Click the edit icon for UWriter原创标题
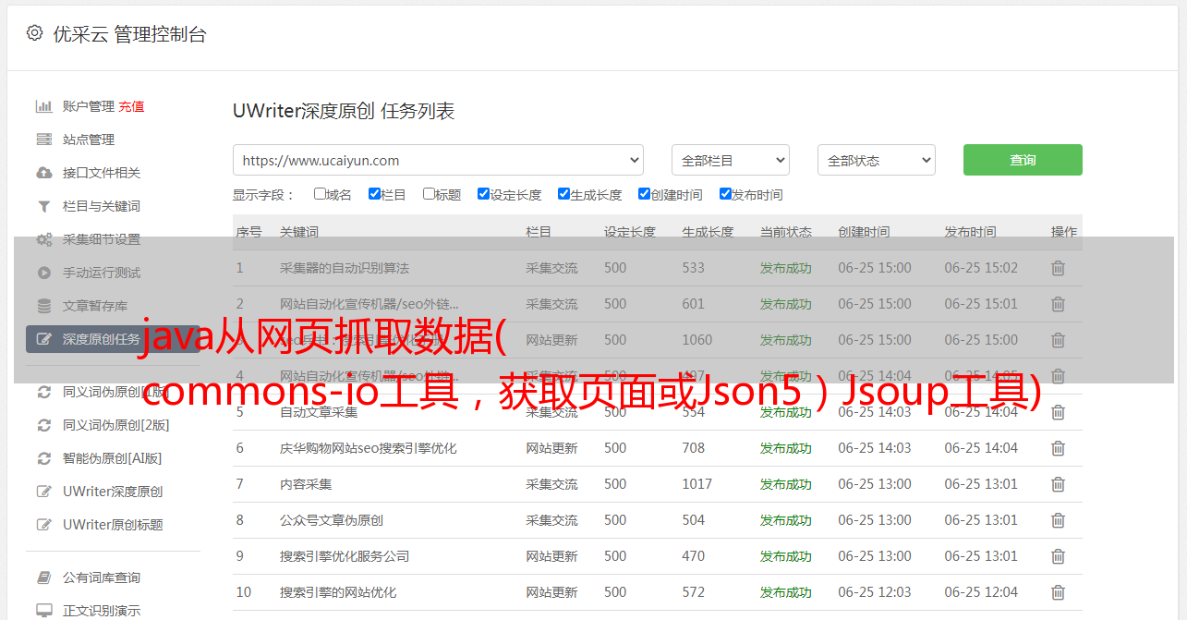 click(43, 525)
